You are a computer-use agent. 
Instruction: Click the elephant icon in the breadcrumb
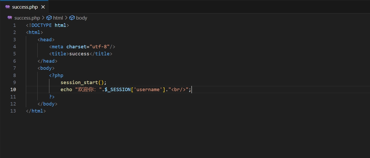[10, 18]
